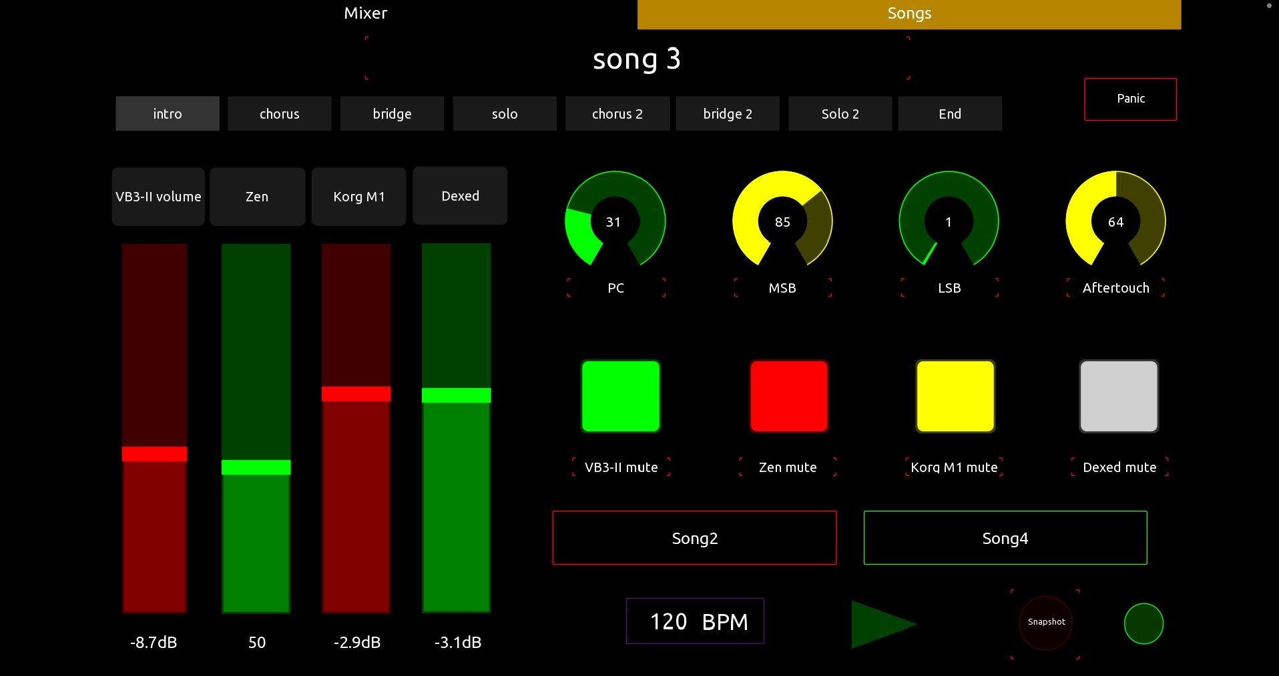Adjust the MSB knob
The width and height of the screenshot is (1279, 676).
[x=782, y=222]
